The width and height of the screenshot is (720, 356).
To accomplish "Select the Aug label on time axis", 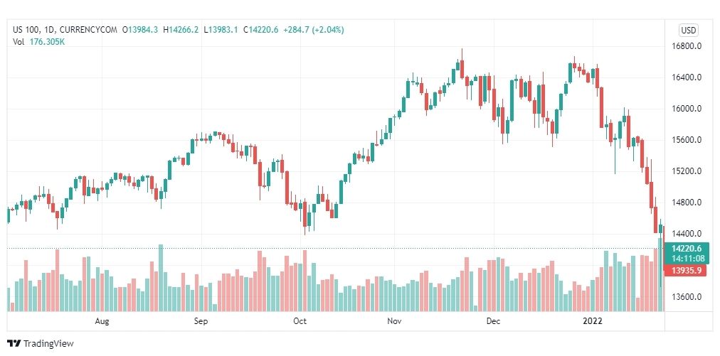I will click(x=102, y=321).
